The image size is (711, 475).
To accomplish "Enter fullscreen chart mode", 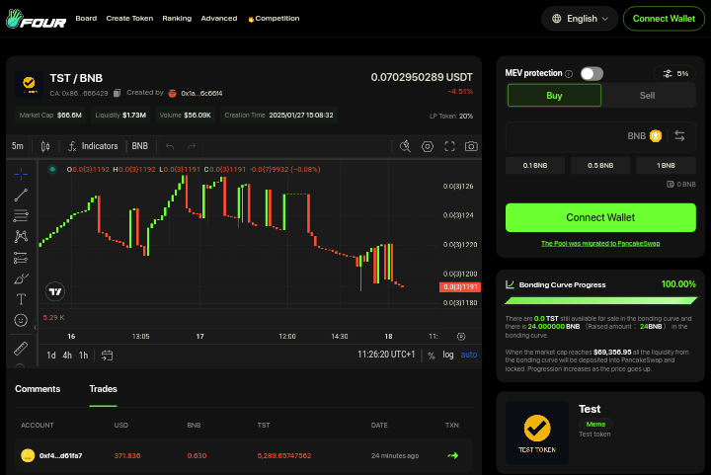I will point(449,146).
